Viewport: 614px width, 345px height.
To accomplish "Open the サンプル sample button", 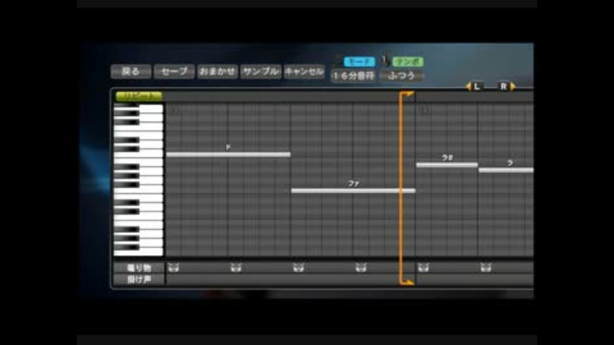I will [x=261, y=72].
